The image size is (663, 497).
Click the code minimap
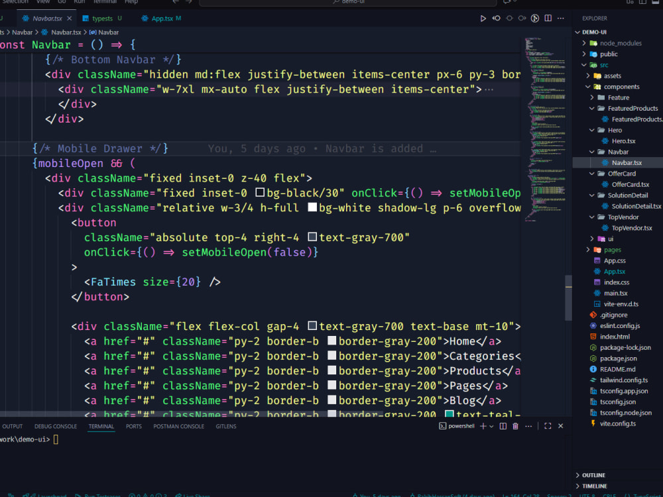click(x=544, y=129)
